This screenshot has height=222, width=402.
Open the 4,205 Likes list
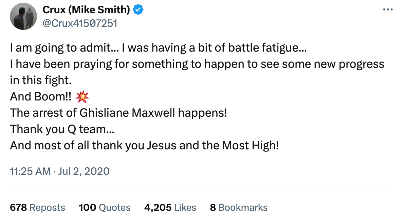pos(170,207)
